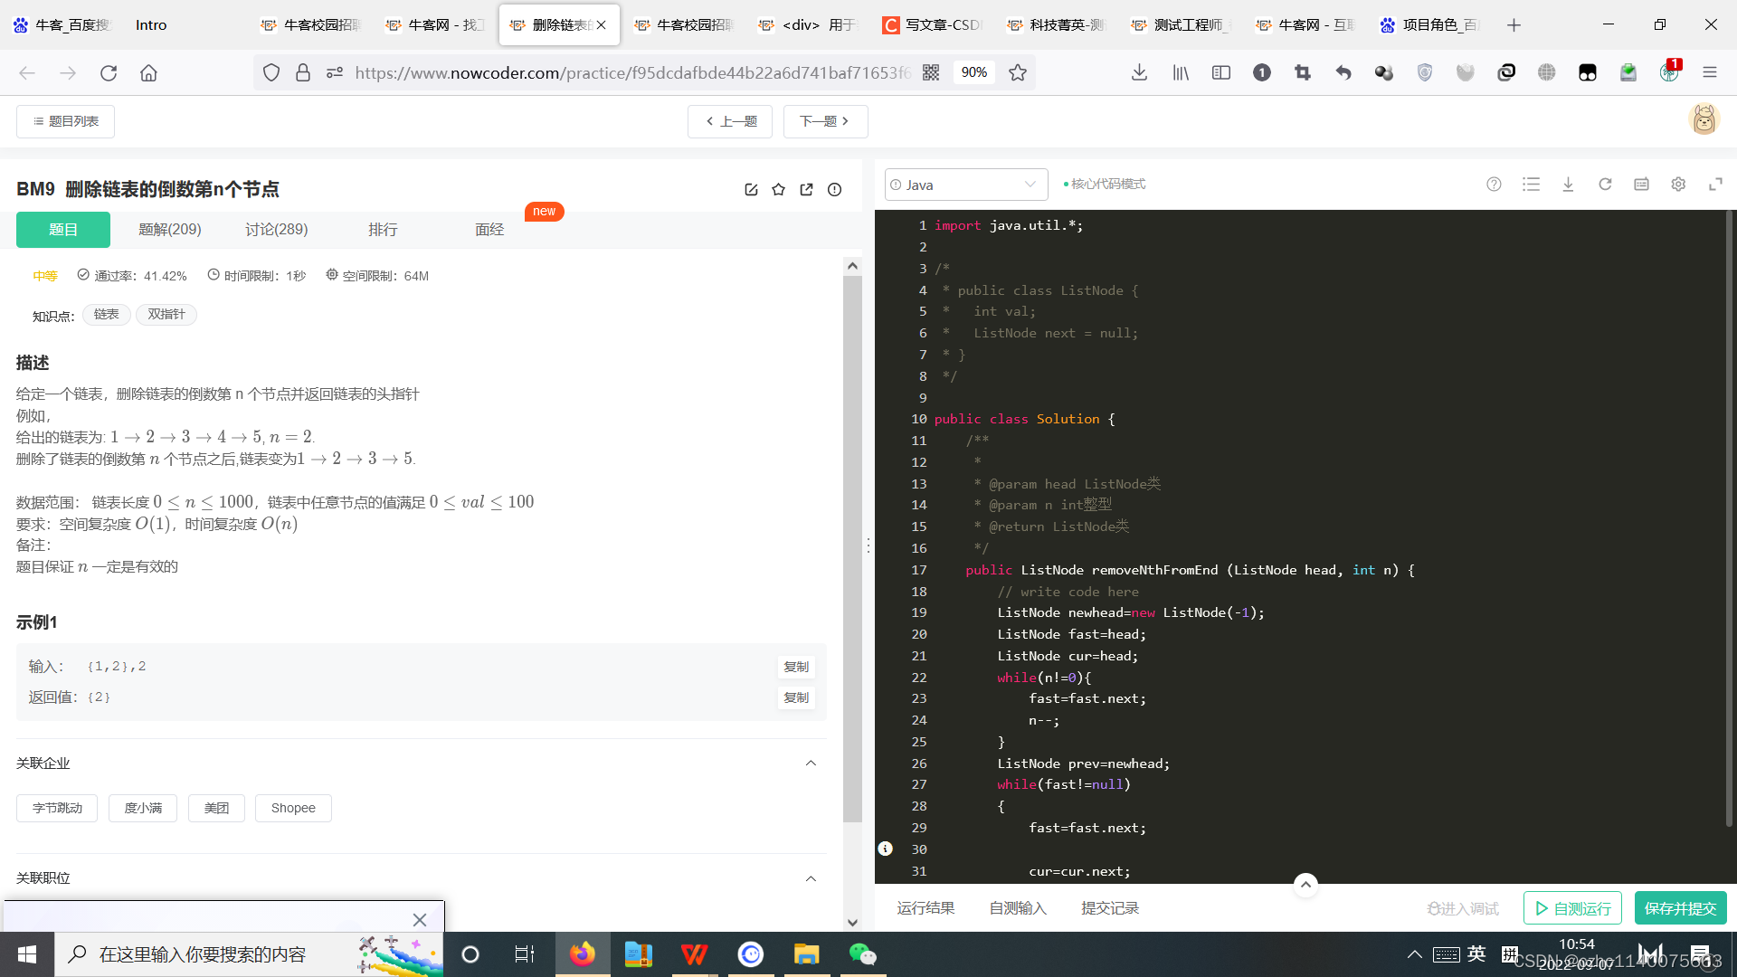Open the 运行结果 tab

[925, 908]
